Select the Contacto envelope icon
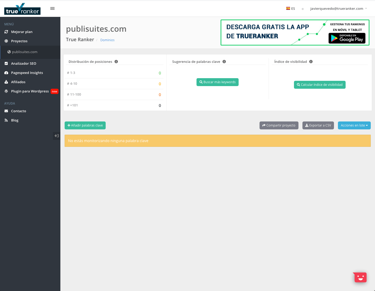Screen dimensions: 375x291 pyautogui.click(x=6, y=111)
